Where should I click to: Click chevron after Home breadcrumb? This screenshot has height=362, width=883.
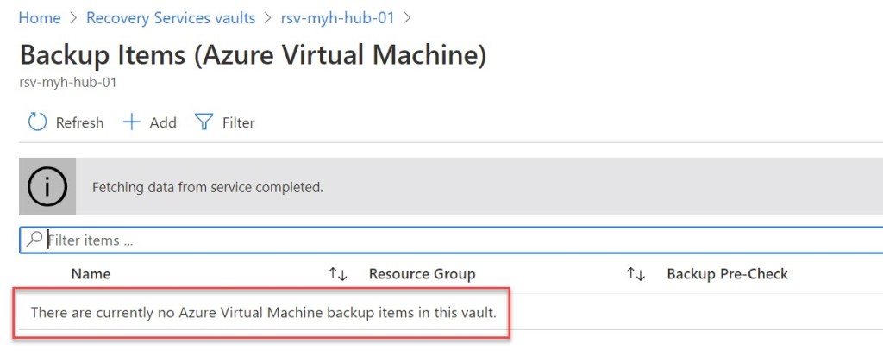point(73,17)
